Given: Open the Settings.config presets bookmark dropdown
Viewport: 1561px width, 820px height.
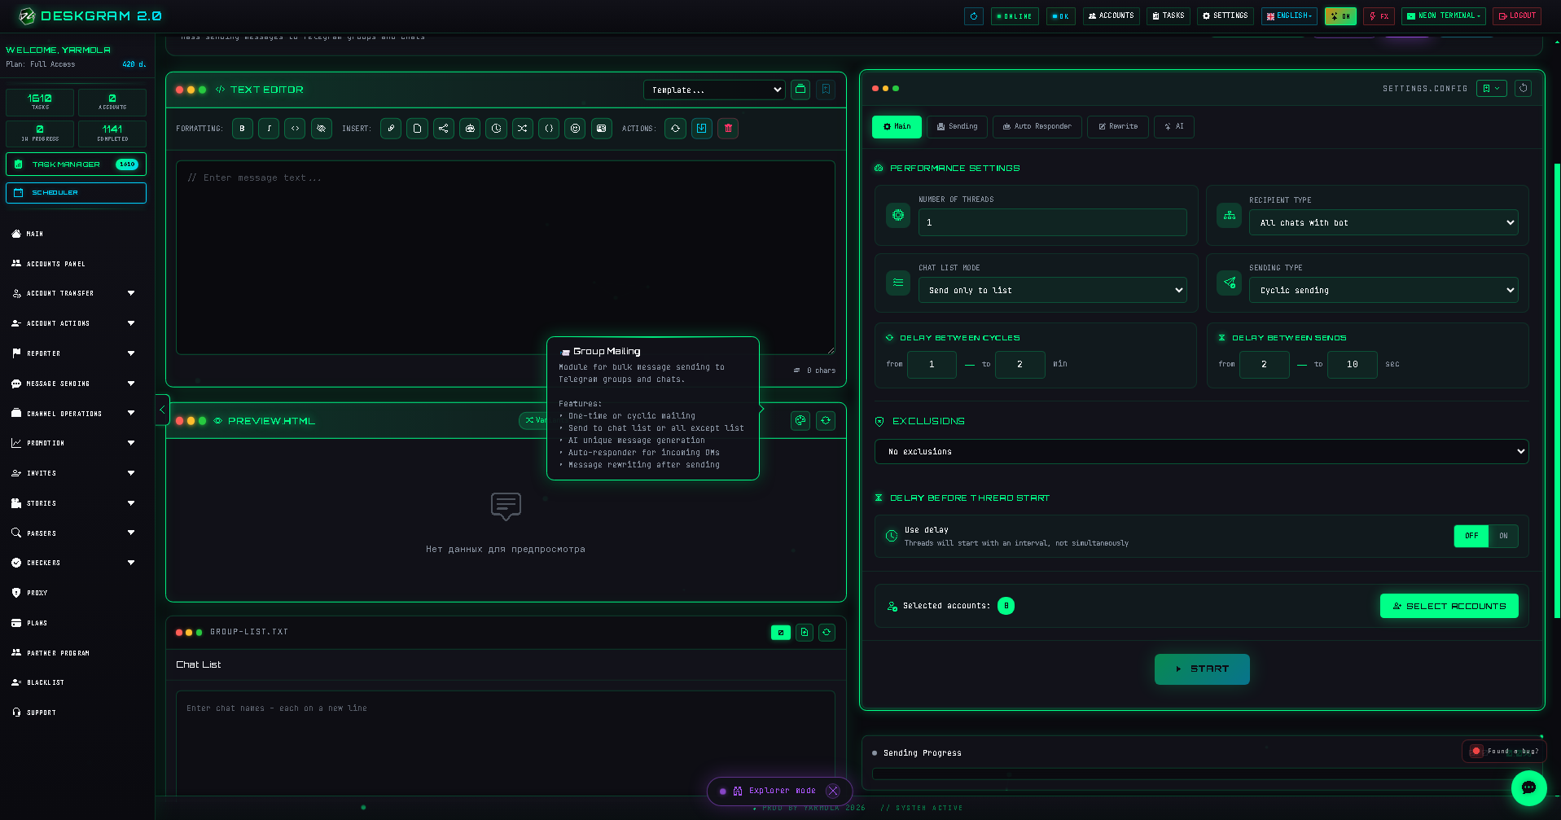Looking at the screenshot, I should [1492, 88].
